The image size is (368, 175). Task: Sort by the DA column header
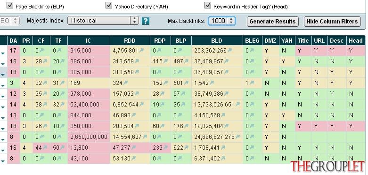(14, 41)
